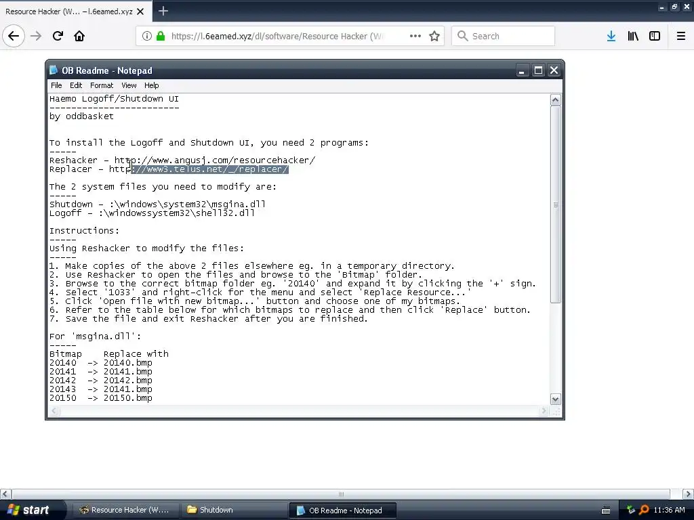Click the browser Search field
Image resolution: width=694 pixels, height=520 pixels.
pyautogui.click(x=504, y=36)
